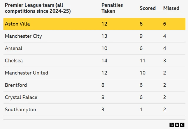Click the Premier League team column header
The width and height of the screenshot is (188, 129).
click(38, 8)
